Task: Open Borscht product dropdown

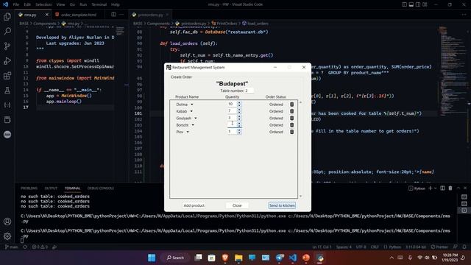Action: [x=193, y=125]
